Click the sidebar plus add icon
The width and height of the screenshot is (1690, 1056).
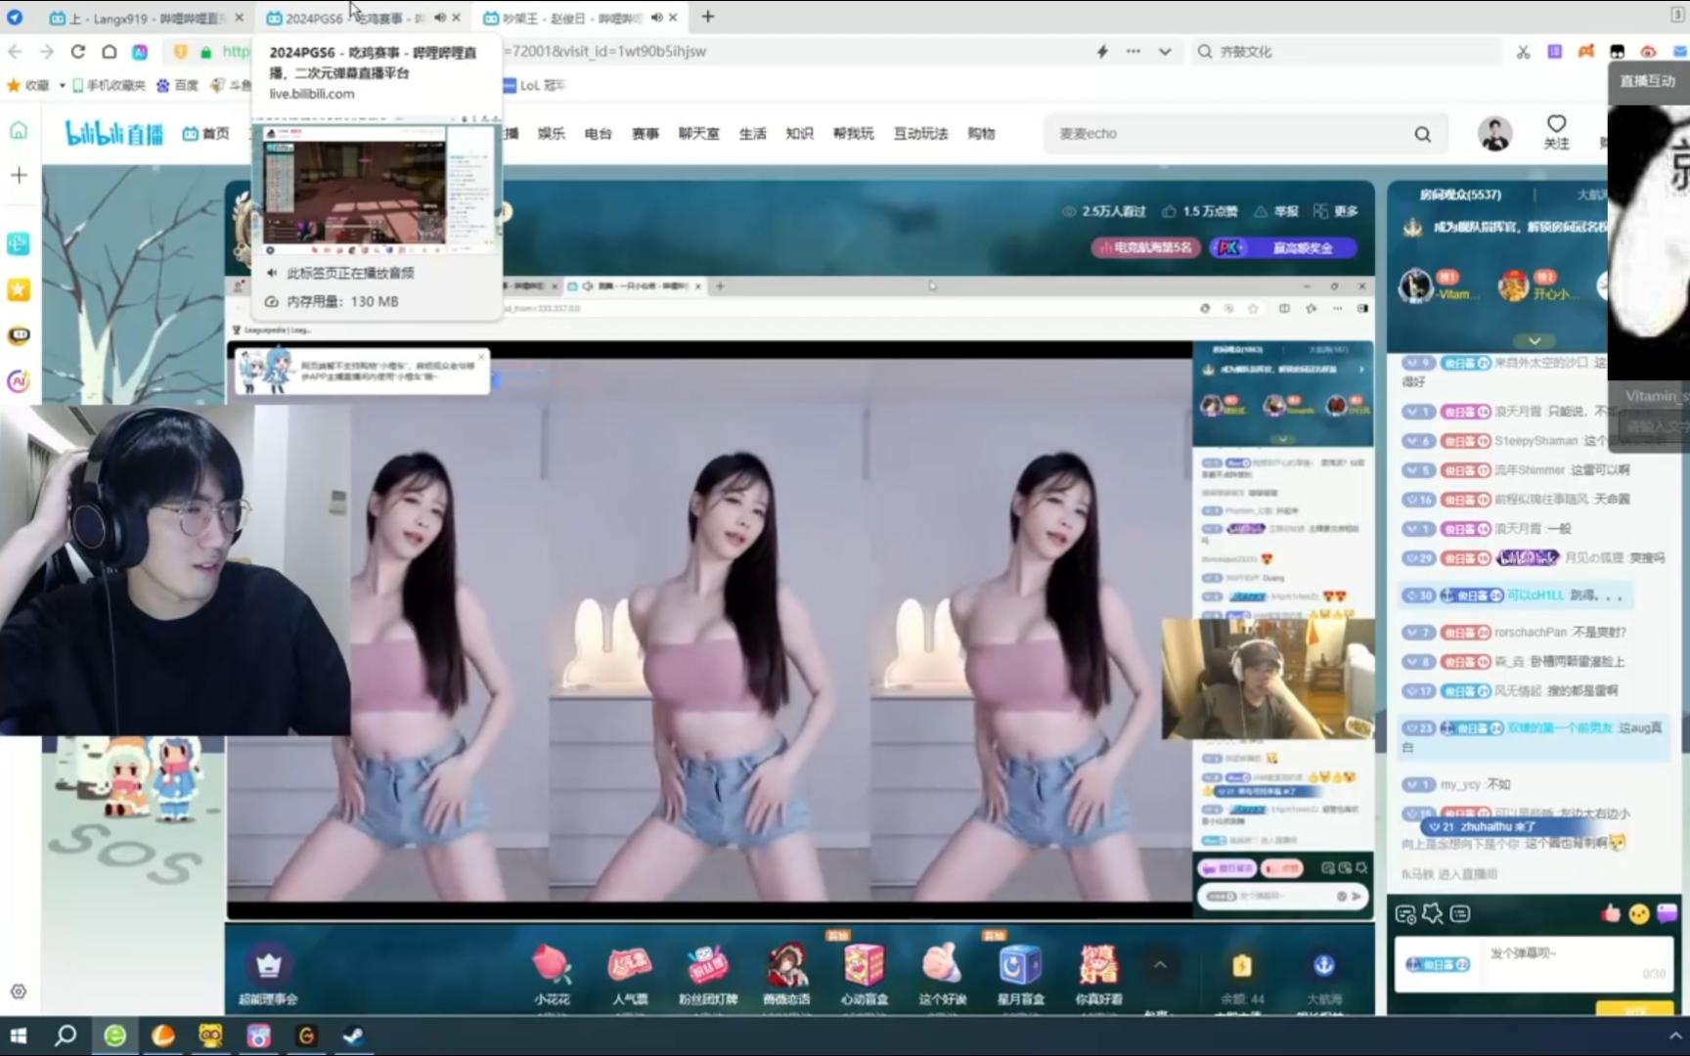click(x=19, y=175)
